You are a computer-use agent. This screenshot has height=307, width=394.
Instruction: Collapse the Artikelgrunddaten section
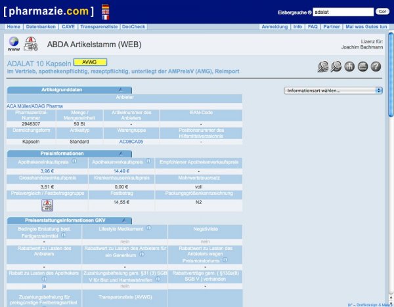click(121, 90)
